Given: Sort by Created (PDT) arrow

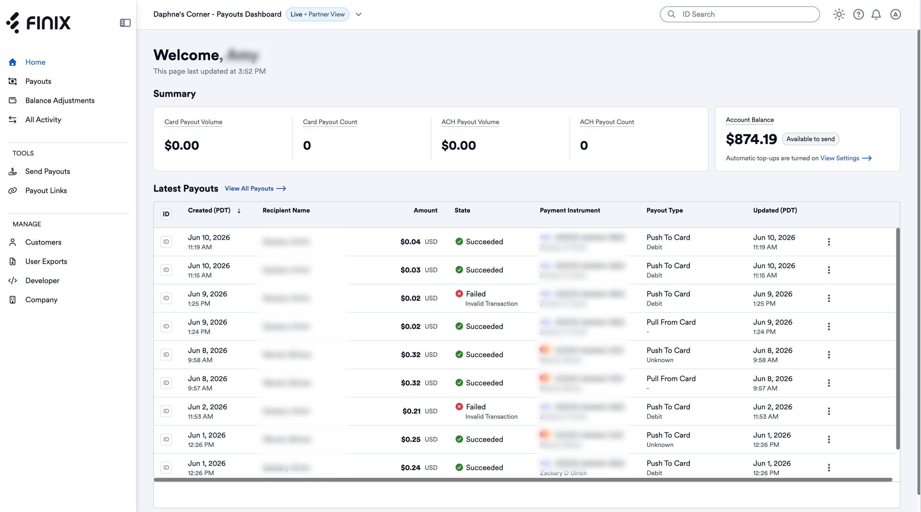Looking at the screenshot, I should coord(239,211).
